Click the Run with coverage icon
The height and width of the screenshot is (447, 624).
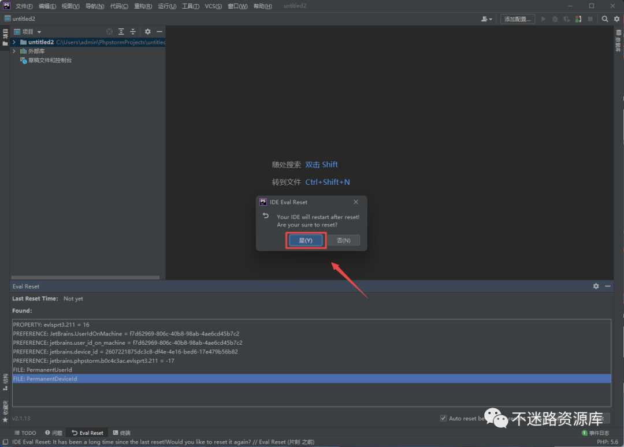coord(566,19)
